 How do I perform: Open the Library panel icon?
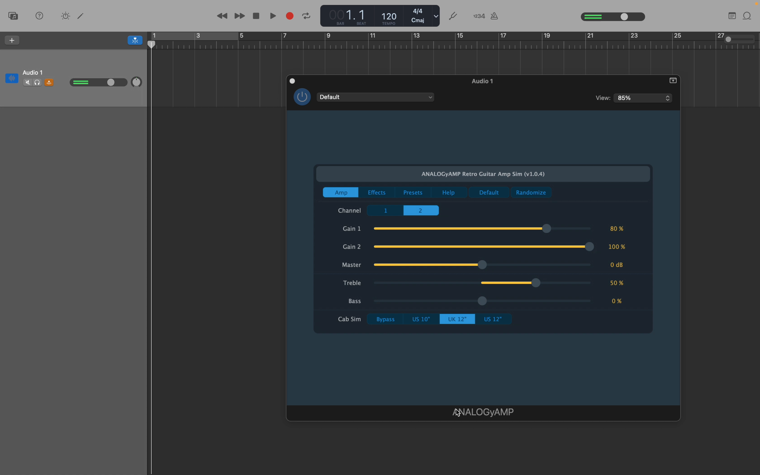point(13,16)
